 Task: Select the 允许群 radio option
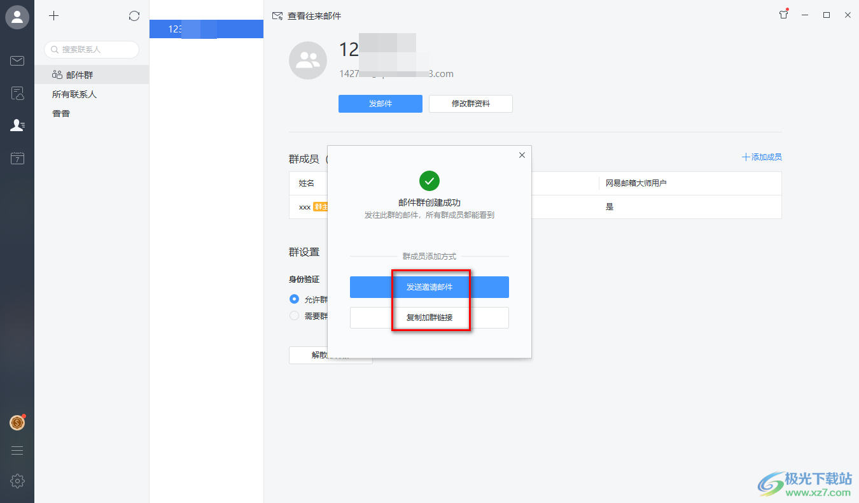[x=294, y=299]
